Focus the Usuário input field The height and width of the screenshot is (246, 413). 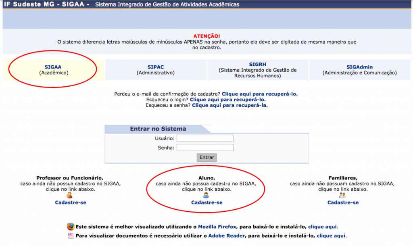pyautogui.click(x=205, y=138)
